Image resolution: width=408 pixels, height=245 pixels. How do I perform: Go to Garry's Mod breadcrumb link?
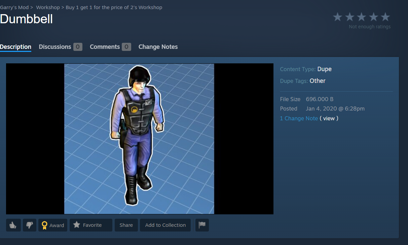[x=14, y=7]
